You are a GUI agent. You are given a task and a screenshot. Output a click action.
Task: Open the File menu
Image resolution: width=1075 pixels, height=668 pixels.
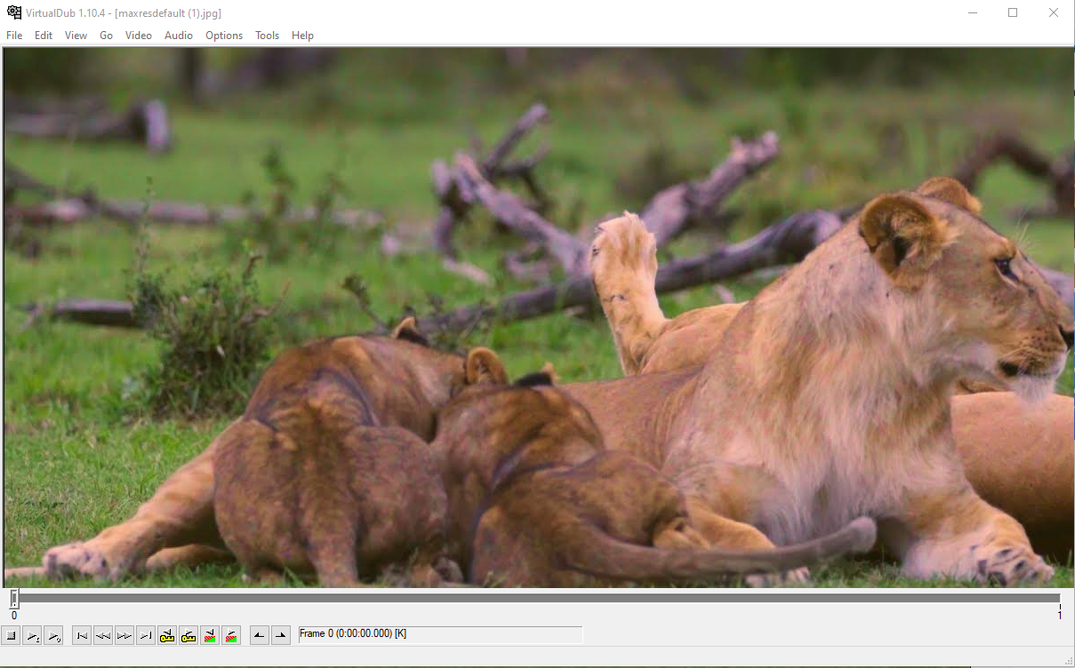[14, 36]
